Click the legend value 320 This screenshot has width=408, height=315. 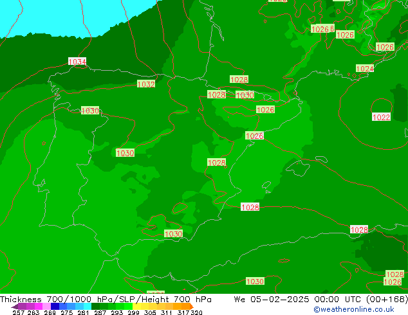(196, 312)
